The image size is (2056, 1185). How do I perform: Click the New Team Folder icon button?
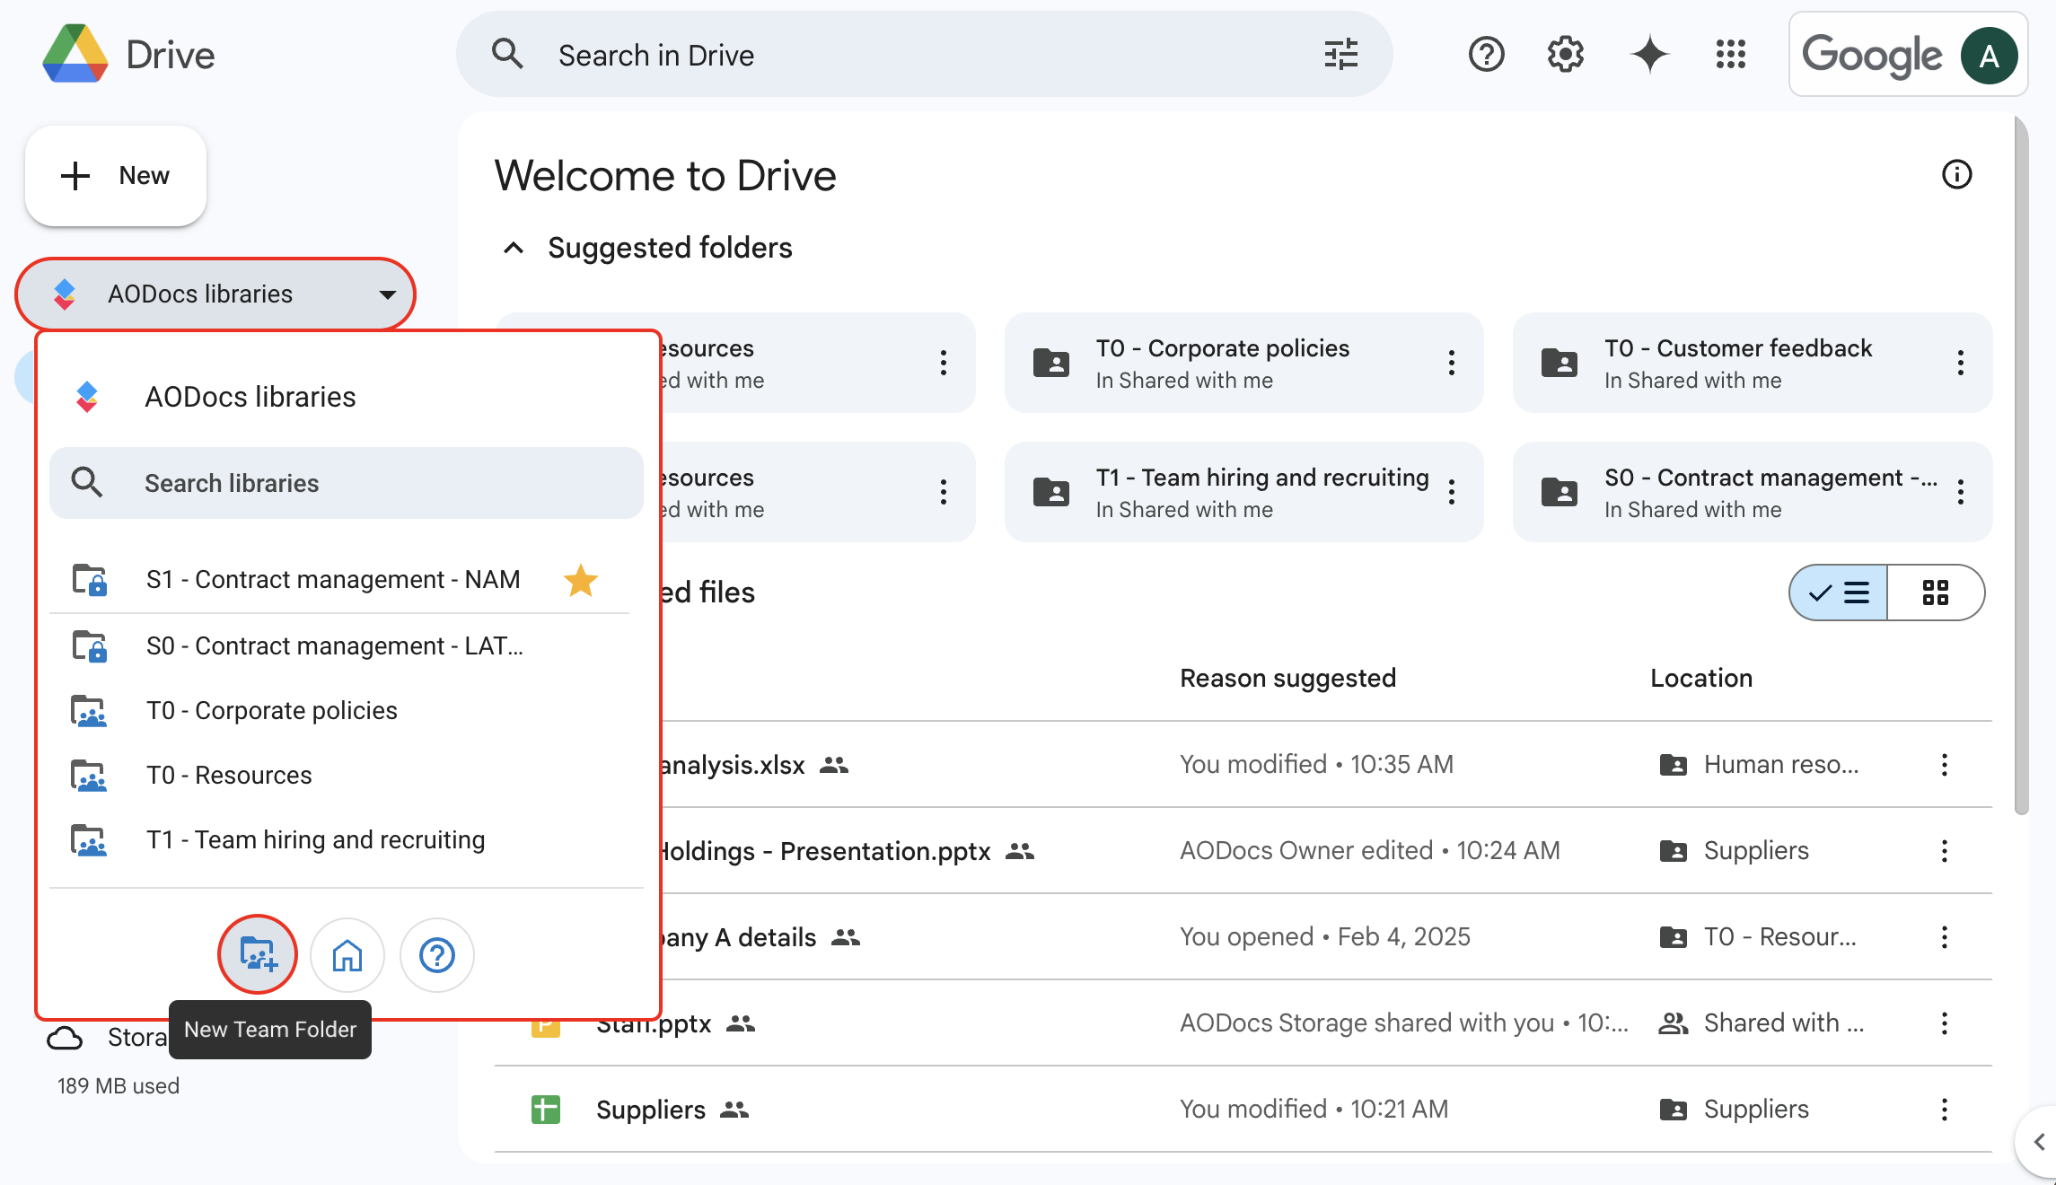[x=258, y=954]
